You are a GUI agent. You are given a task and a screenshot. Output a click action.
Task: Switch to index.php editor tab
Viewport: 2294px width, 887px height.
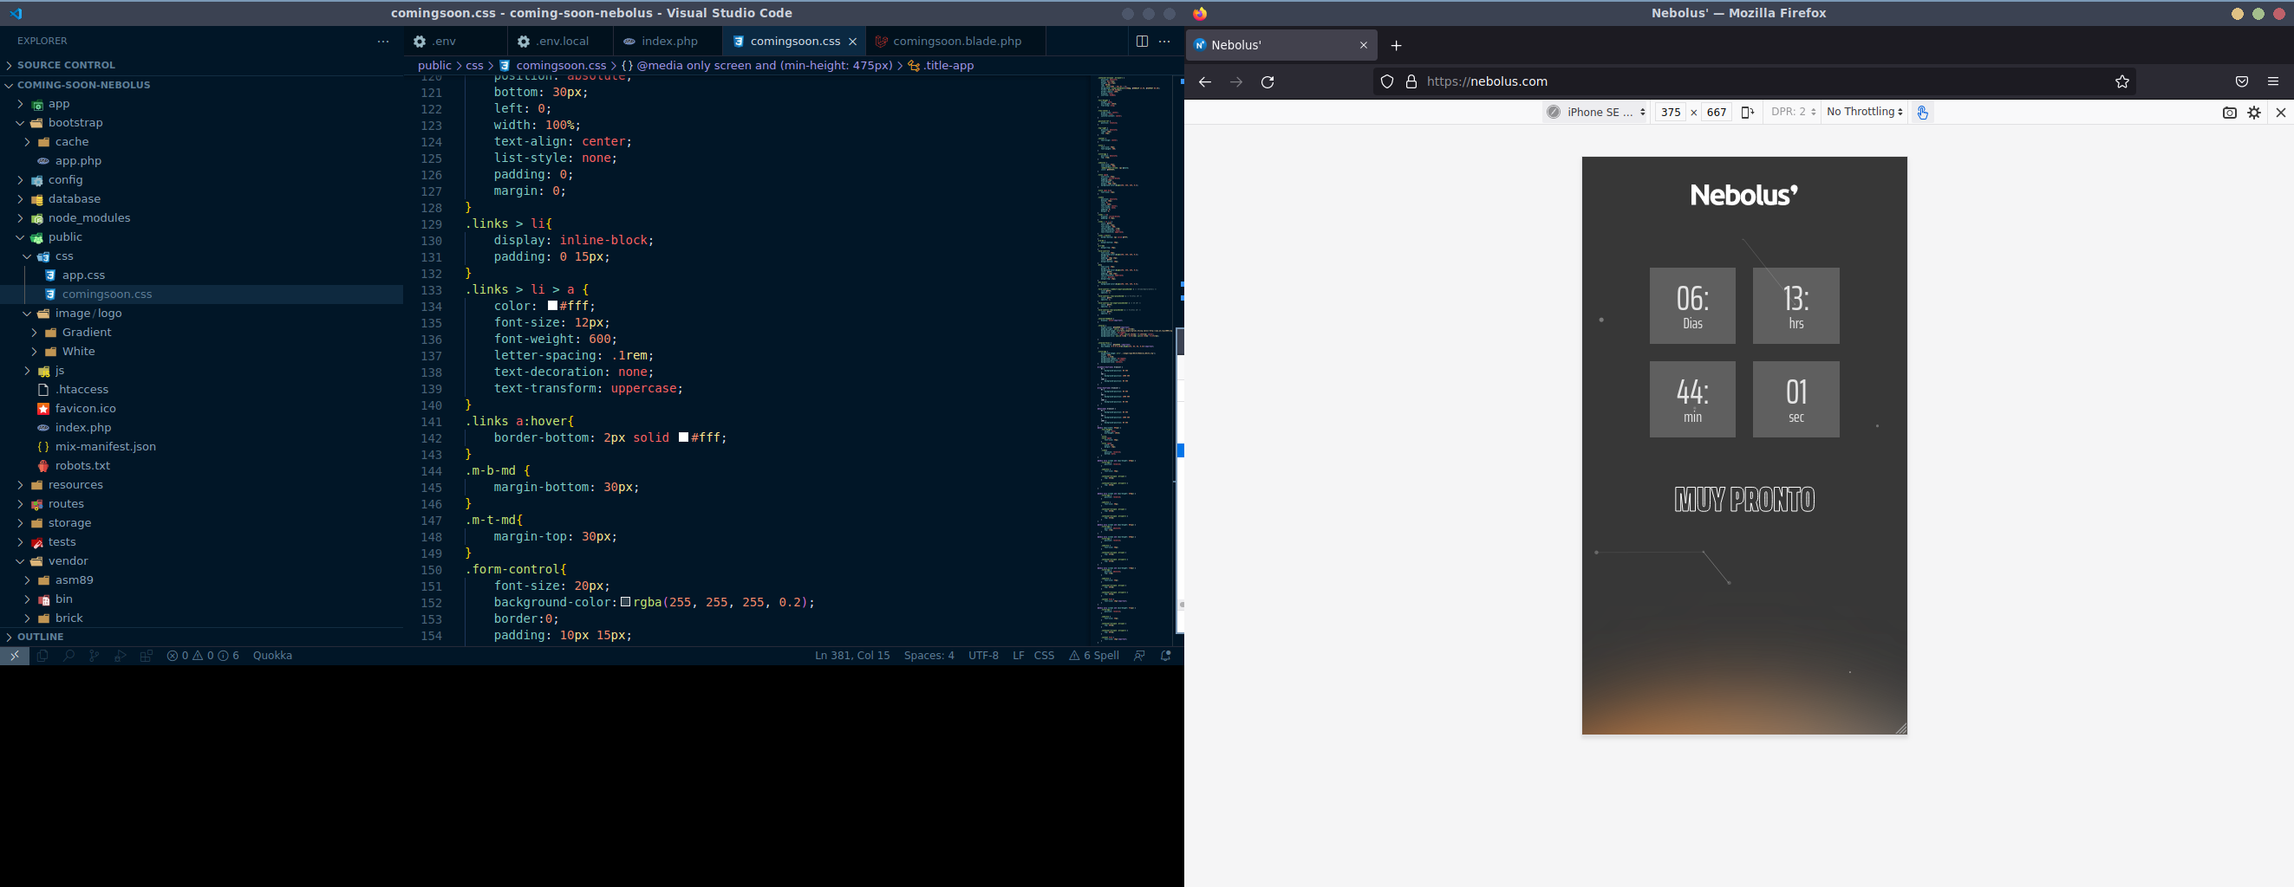point(668,41)
